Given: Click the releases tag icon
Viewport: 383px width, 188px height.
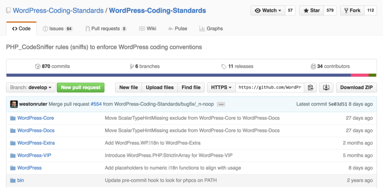Looking at the screenshot, I should [x=224, y=67].
